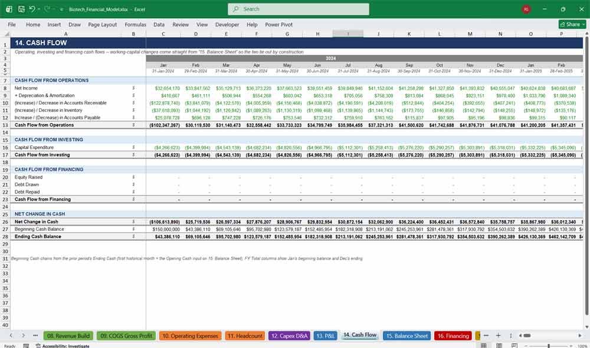Viewport: 590px width, 348px height.
Task: Switch to 16. Financing sheet
Action: point(453,336)
